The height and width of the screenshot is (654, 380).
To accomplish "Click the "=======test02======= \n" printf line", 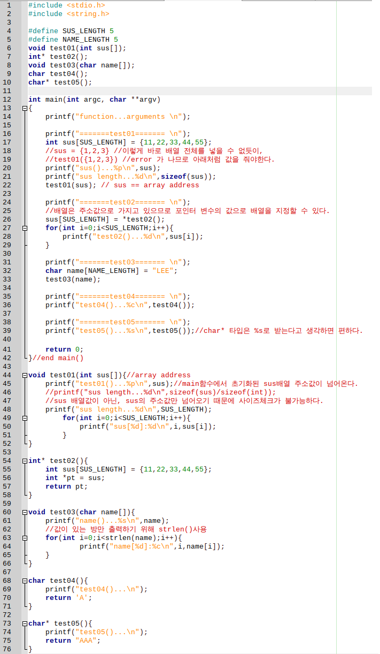I will point(118,202).
